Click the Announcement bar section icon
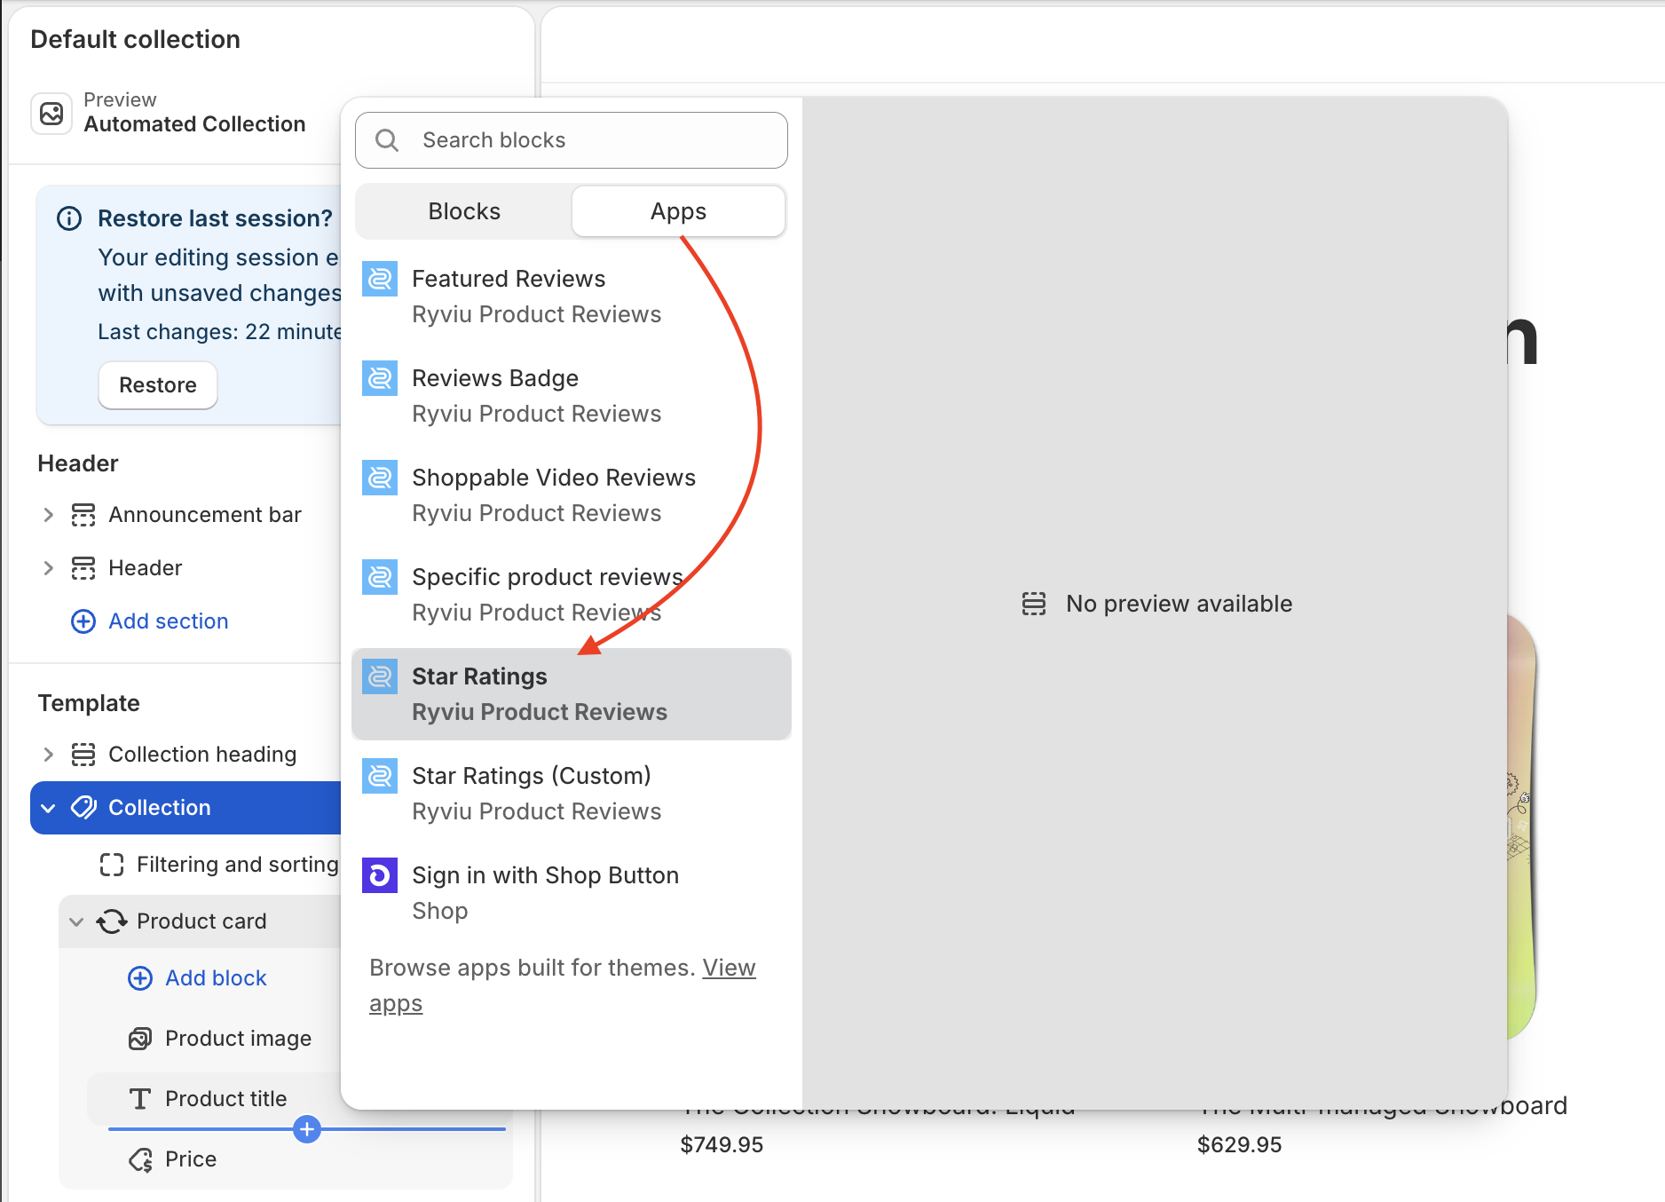Image resolution: width=1665 pixels, height=1202 pixels. pos(83,515)
